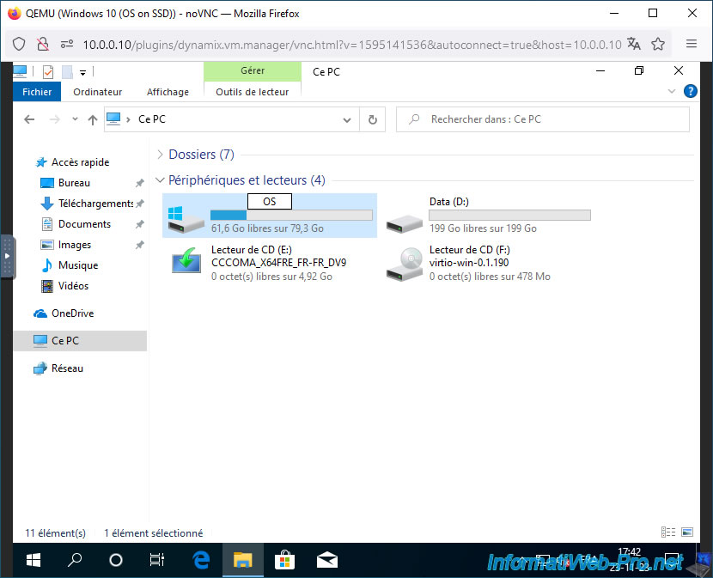Refresh the Ce PC view
Image resolution: width=713 pixels, height=578 pixels.
coord(373,119)
